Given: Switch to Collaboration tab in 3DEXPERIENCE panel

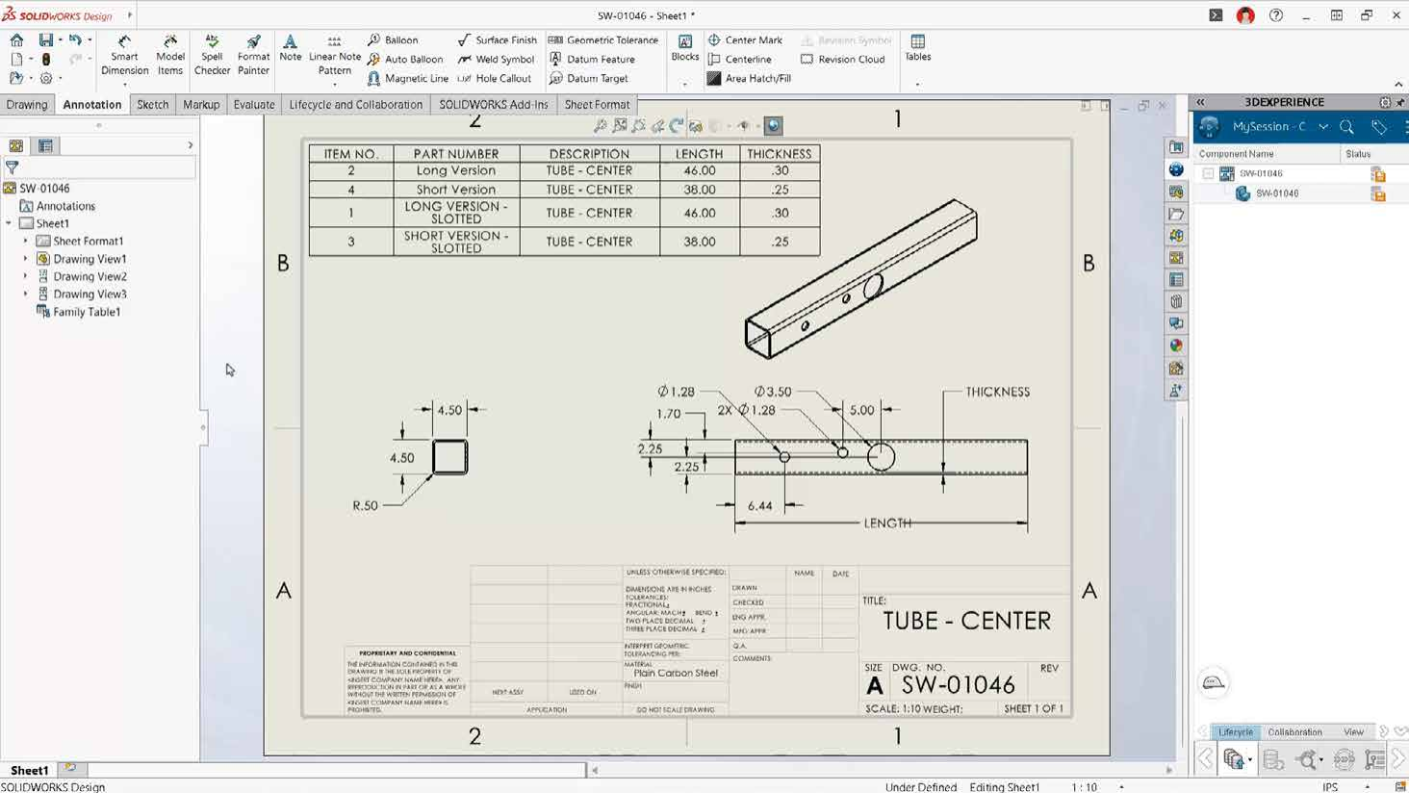Looking at the screenshot, I should pos(1294,732).
